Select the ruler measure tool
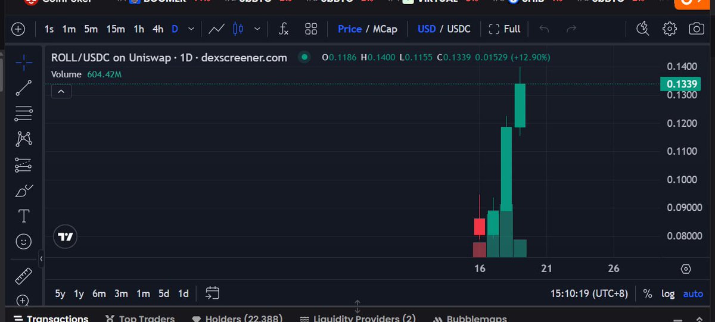The height and width of the screenshot is (322, 715). click(24, 276)
